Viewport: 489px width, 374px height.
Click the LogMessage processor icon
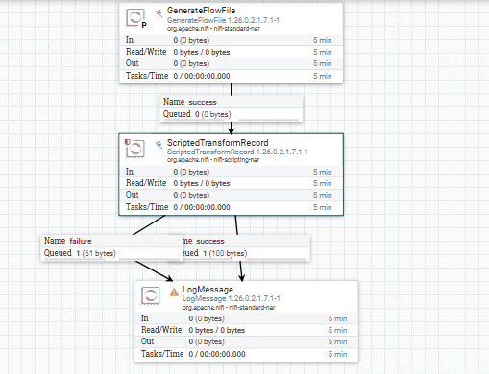pos(150,295)
